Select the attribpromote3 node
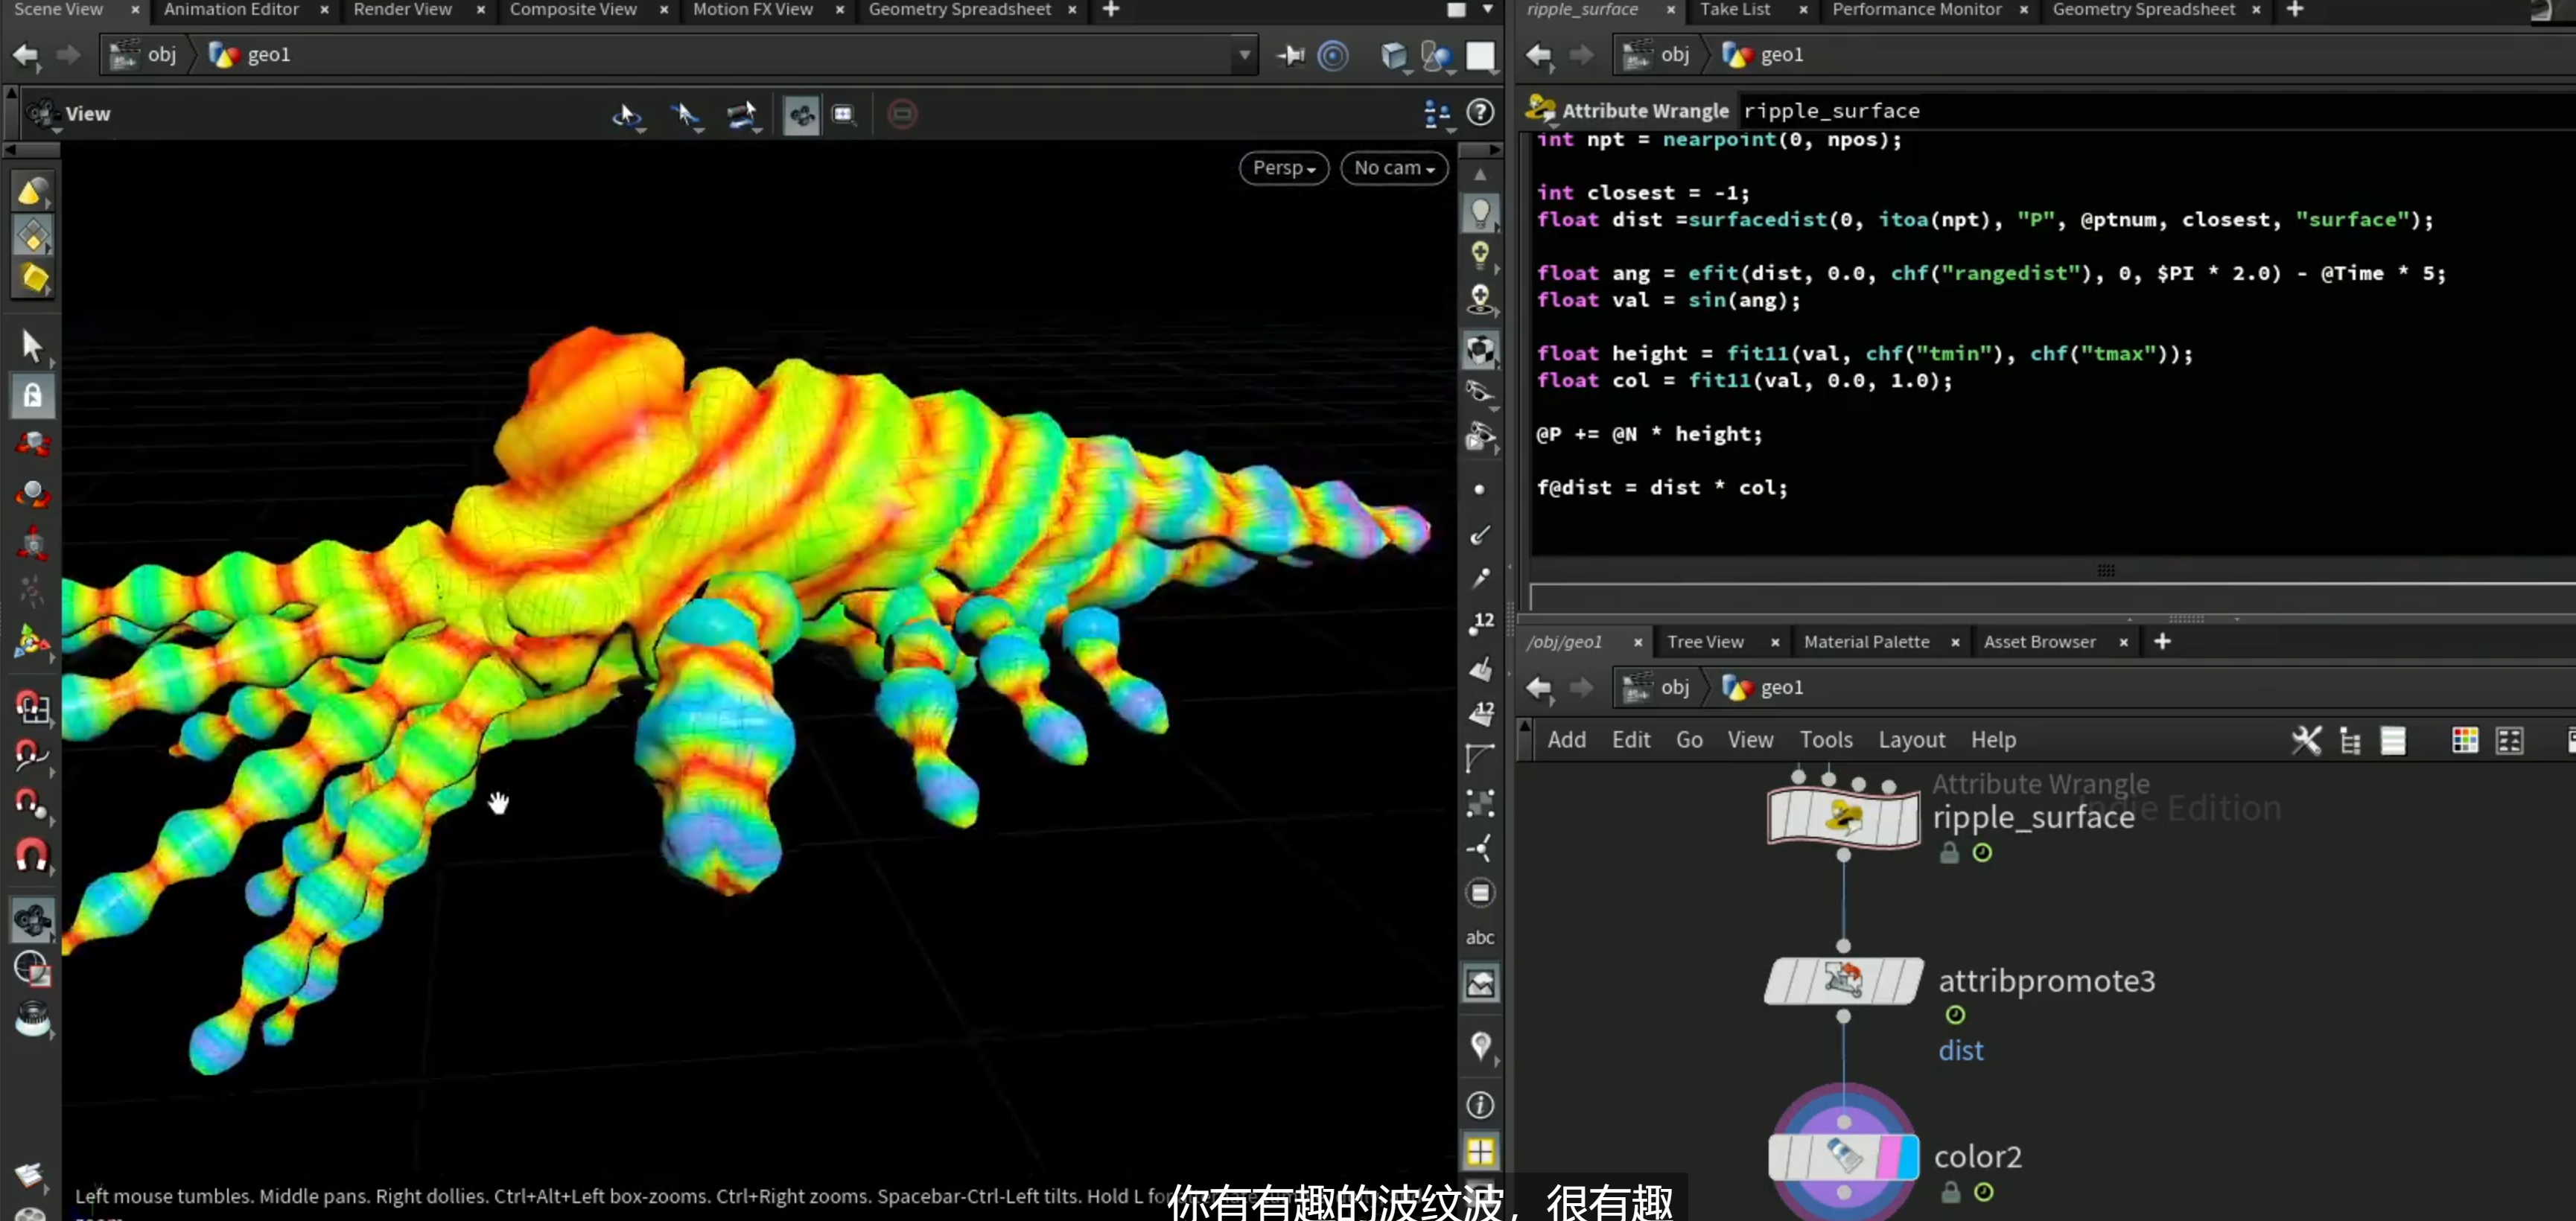This screenshot has height=1221, width=2576. point(1843,980)
